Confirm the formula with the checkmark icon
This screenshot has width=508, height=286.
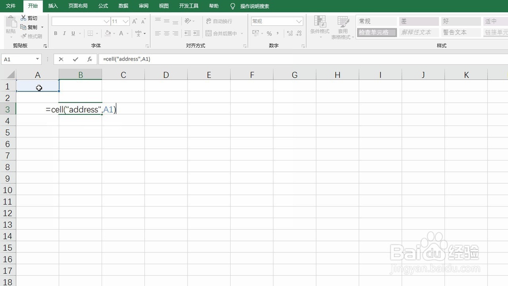[x=76, y=59]
